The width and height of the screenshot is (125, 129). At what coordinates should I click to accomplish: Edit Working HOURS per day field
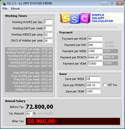coord(48,22)
